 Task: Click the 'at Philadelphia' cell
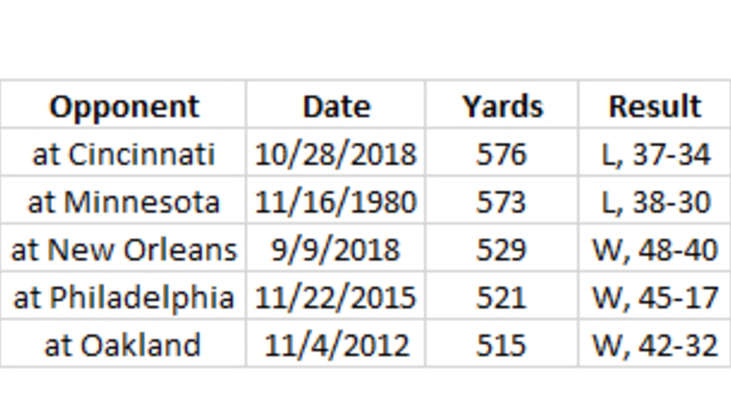click(123, 295)
